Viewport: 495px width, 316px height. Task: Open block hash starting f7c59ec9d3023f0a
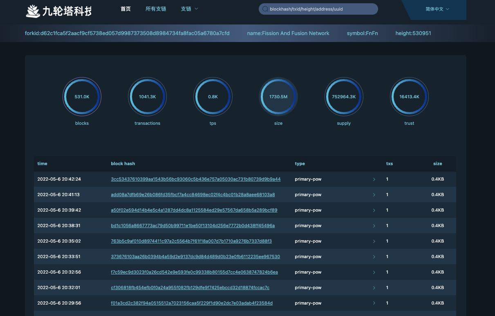coord(195,272)
